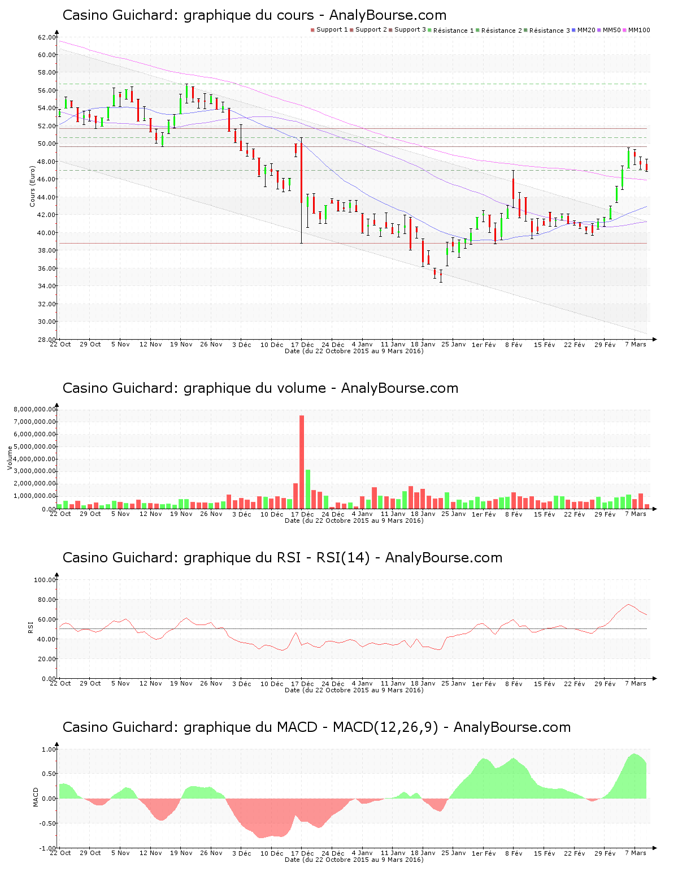Click the MACD(12,26,9) chart title
This screenshot has width=678, height=876.
click(316, 727)
